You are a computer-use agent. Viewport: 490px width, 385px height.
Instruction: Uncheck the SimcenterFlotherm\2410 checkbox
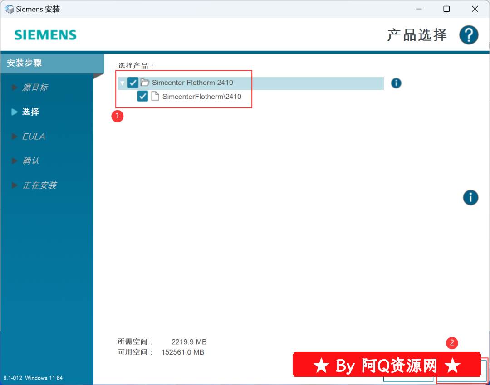142,96
